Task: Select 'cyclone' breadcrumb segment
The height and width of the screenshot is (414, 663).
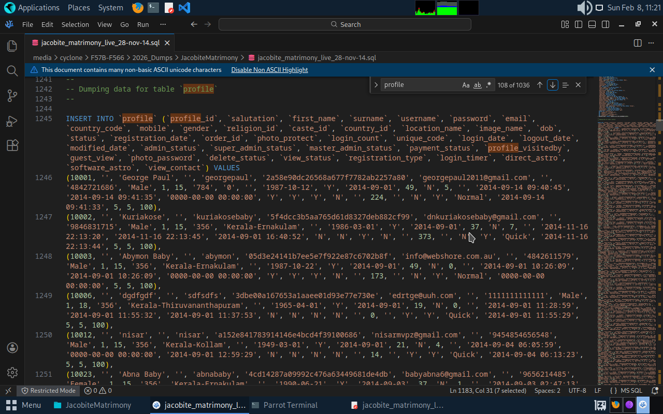Action: click(71, 57)
